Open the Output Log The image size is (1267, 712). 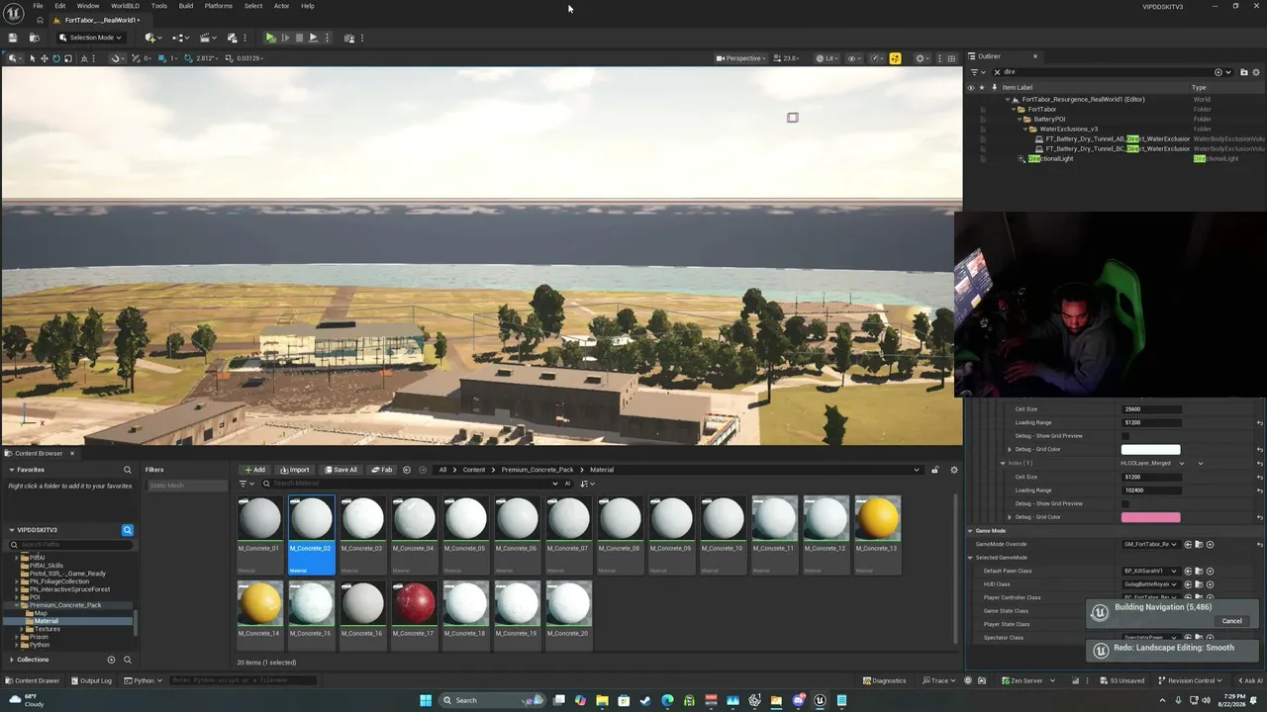[x=91, y=680]
